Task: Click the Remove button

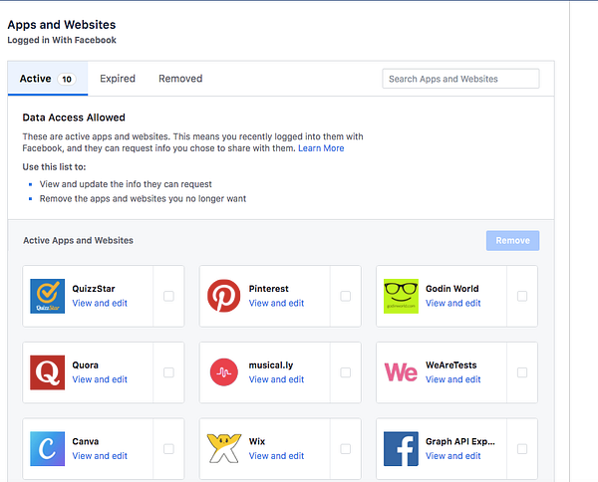Action: [x=512, y=240]
